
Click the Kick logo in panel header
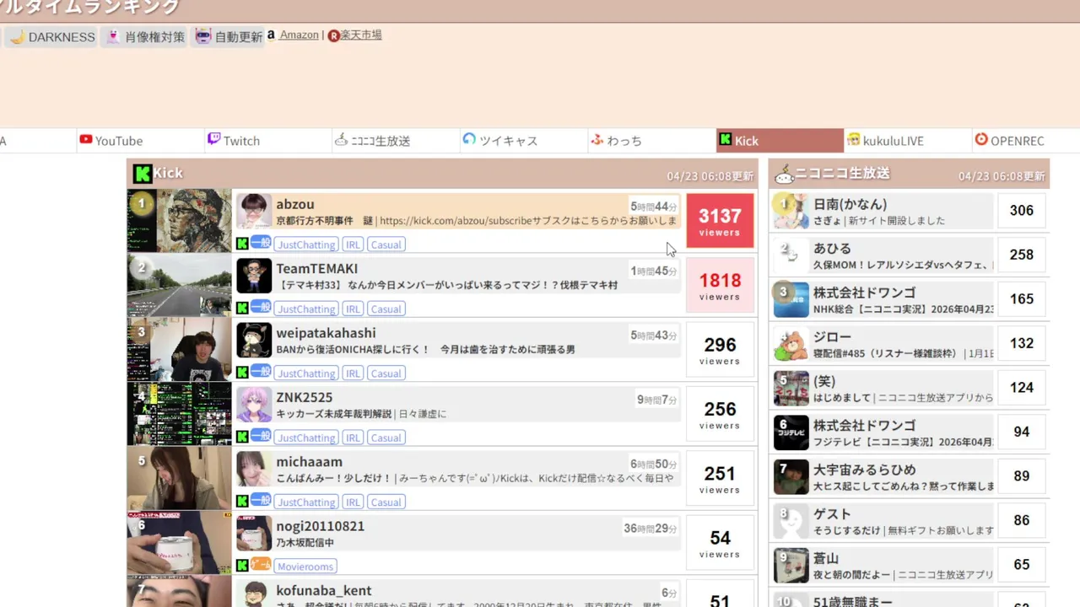[143, 174]
